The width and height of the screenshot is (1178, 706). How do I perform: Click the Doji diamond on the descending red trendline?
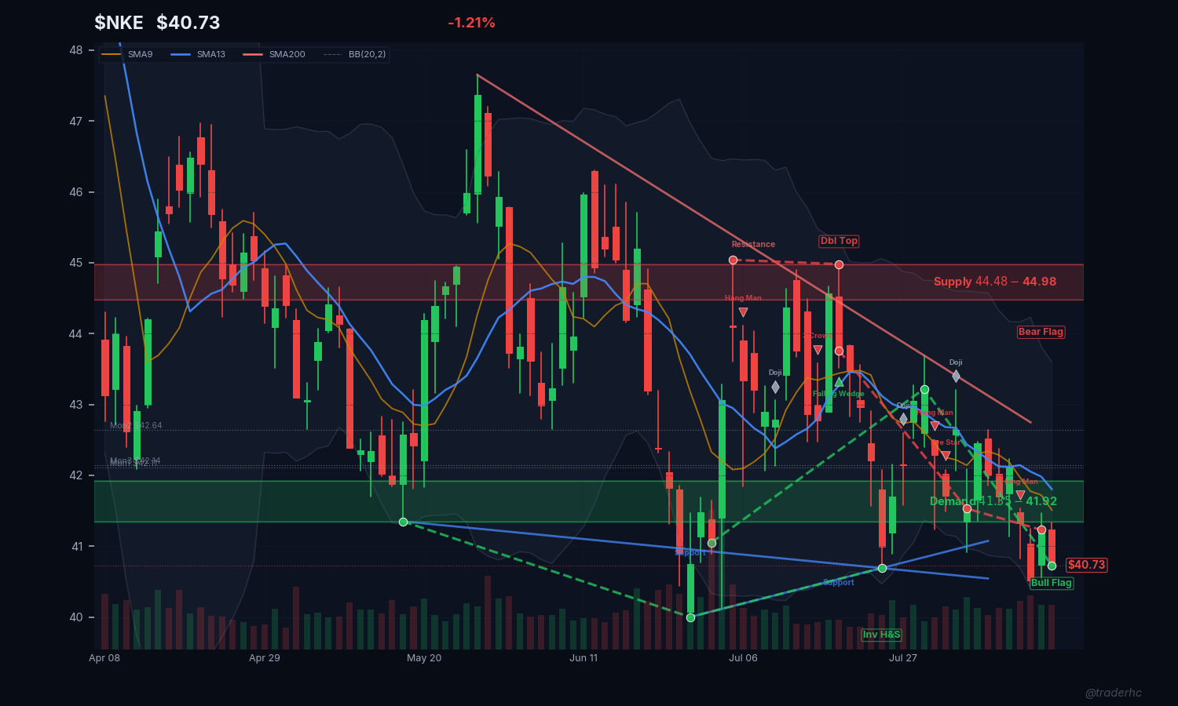pyautogui.click(x=956, y=376)
